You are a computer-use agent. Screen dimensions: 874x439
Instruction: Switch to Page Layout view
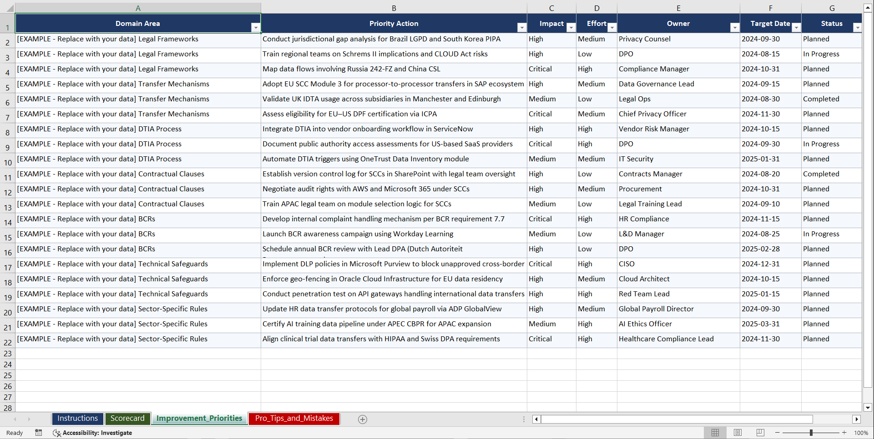[738, 433]
